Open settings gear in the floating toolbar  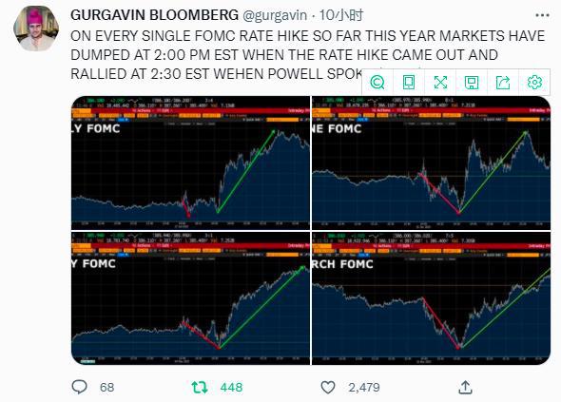coord(534,83)
